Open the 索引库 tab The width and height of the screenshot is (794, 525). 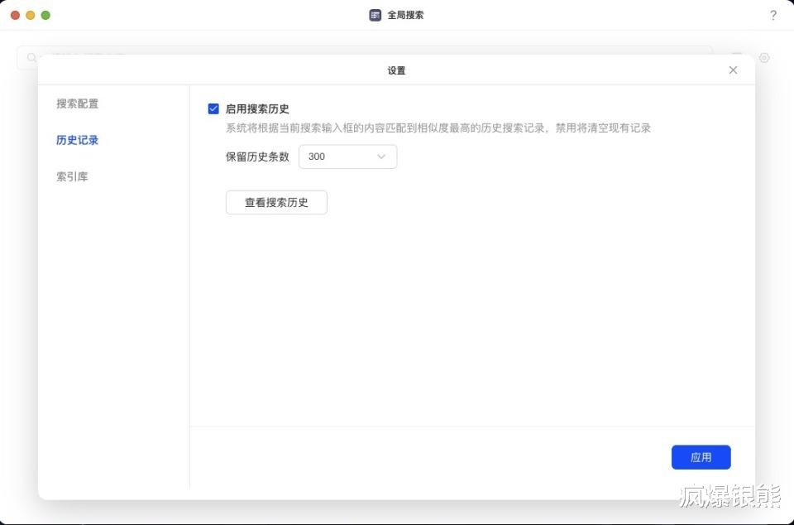pos(72,177)
